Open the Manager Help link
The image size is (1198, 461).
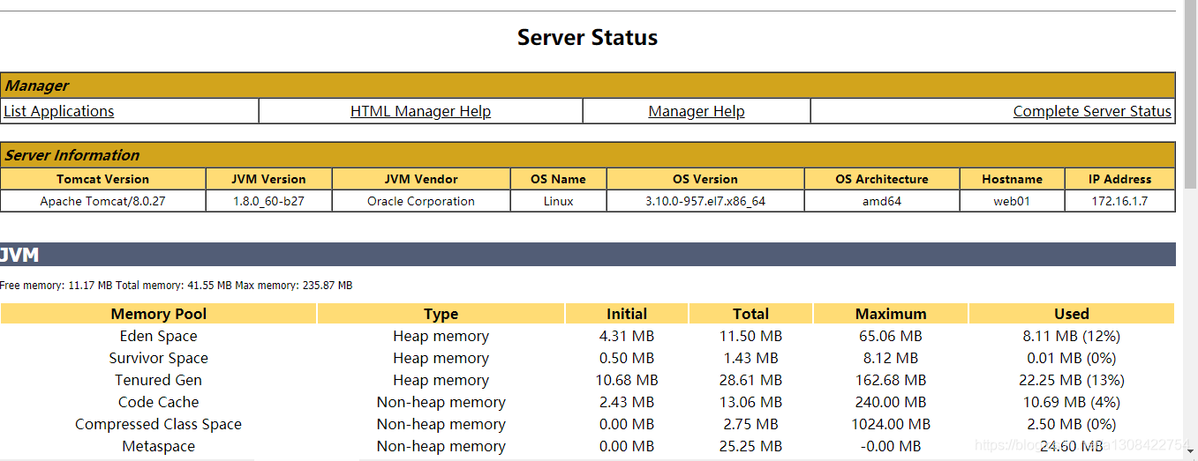(697, 111)
